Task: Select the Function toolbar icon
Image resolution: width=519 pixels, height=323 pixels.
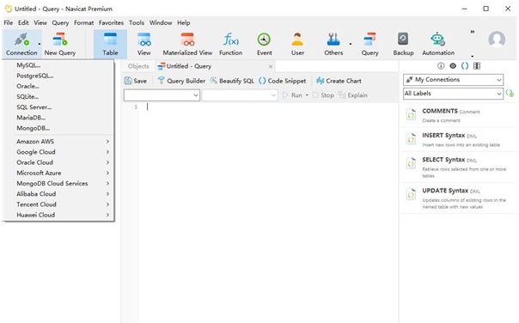Action: tap(230, 45)
